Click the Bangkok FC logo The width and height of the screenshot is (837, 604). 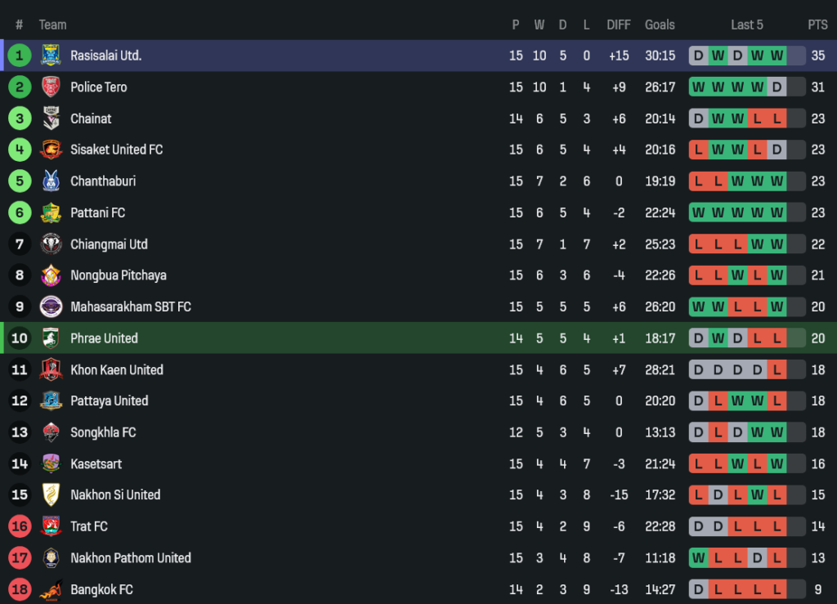tap(51, 589)
